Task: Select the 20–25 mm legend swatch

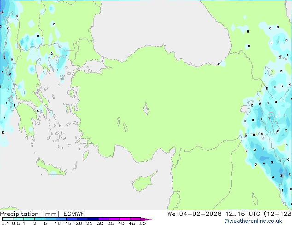Action: tap(82, 219)
